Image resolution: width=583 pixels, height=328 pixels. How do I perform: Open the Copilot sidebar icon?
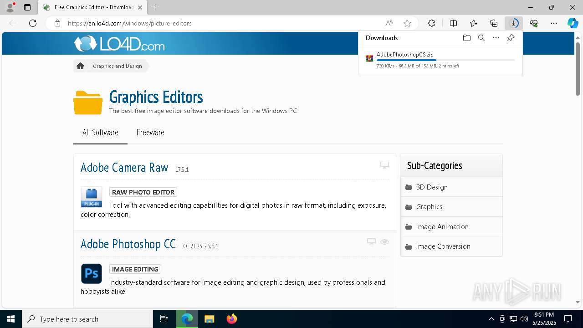pos(573,23)
